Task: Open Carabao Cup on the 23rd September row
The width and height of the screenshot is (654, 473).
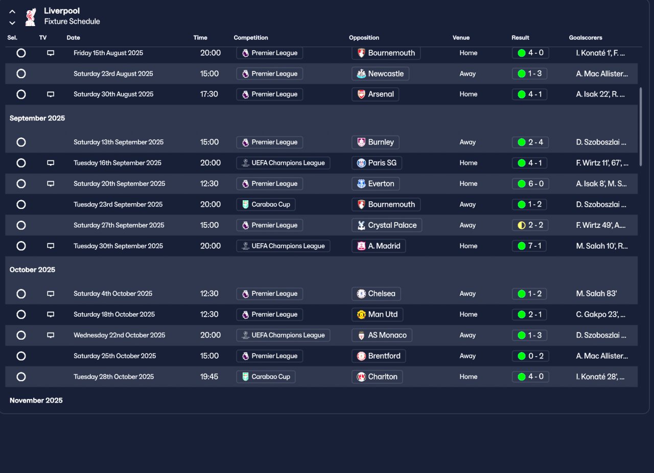Action: pyautogui.click(x=266, y=204)
